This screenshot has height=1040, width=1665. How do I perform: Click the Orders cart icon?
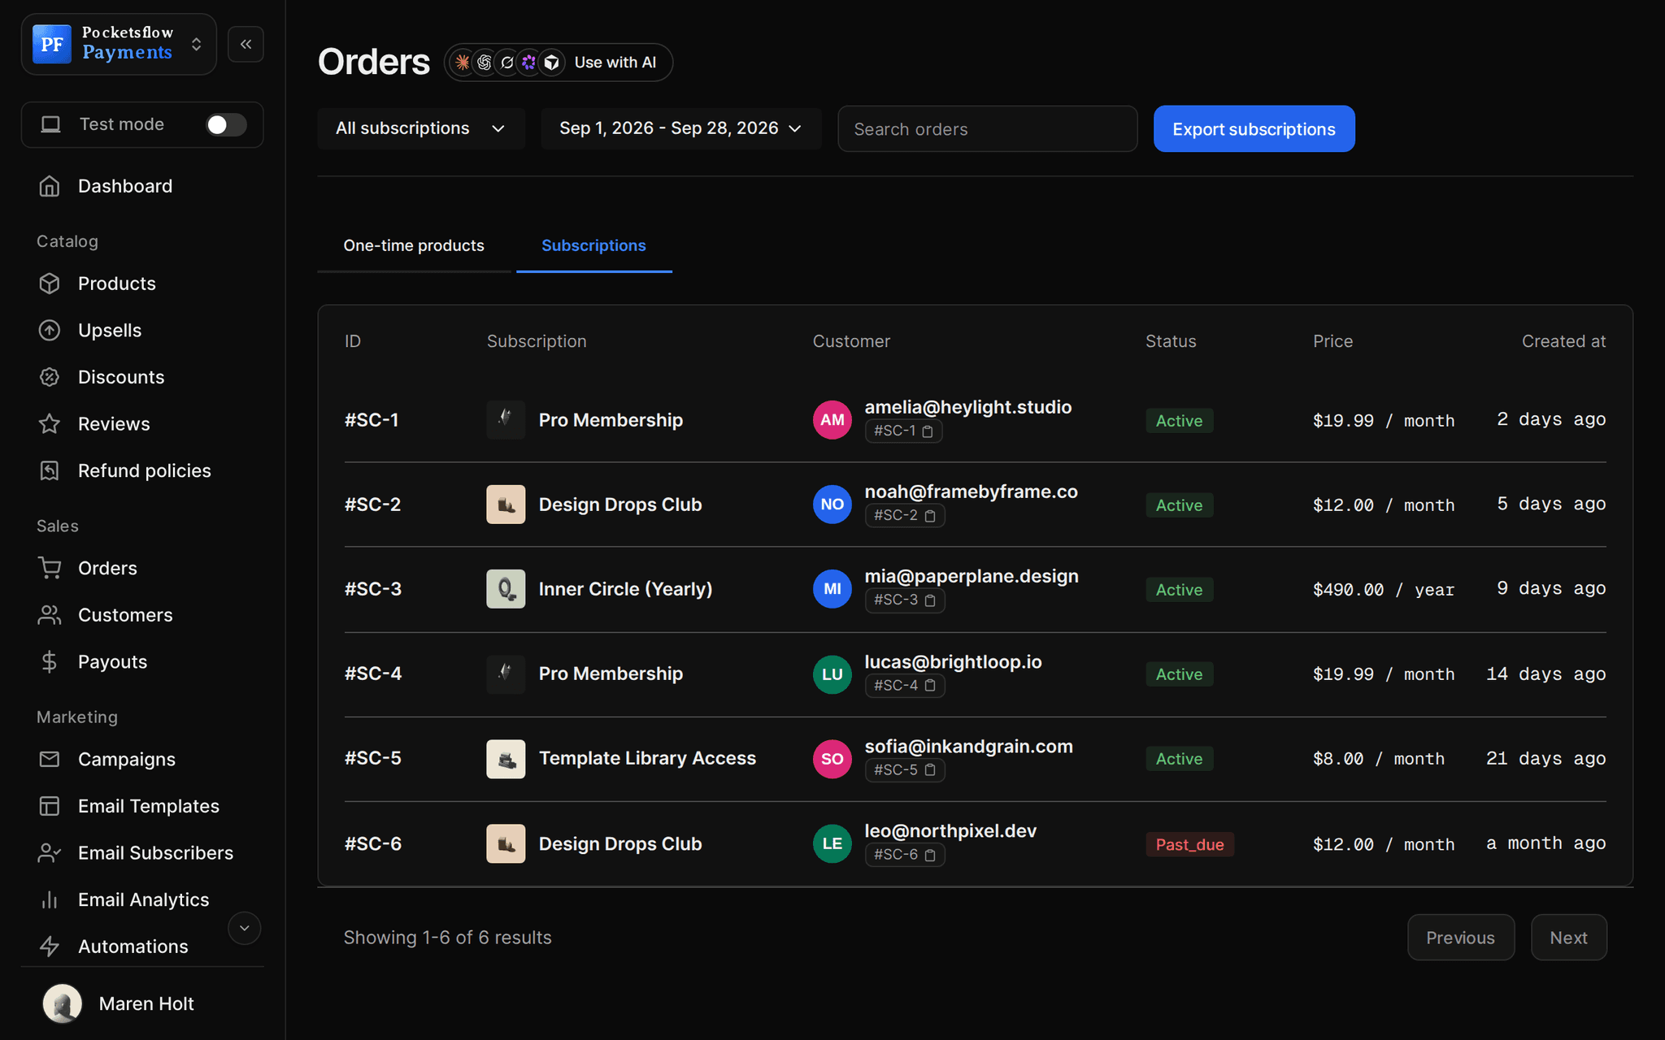tap(50, 568)
